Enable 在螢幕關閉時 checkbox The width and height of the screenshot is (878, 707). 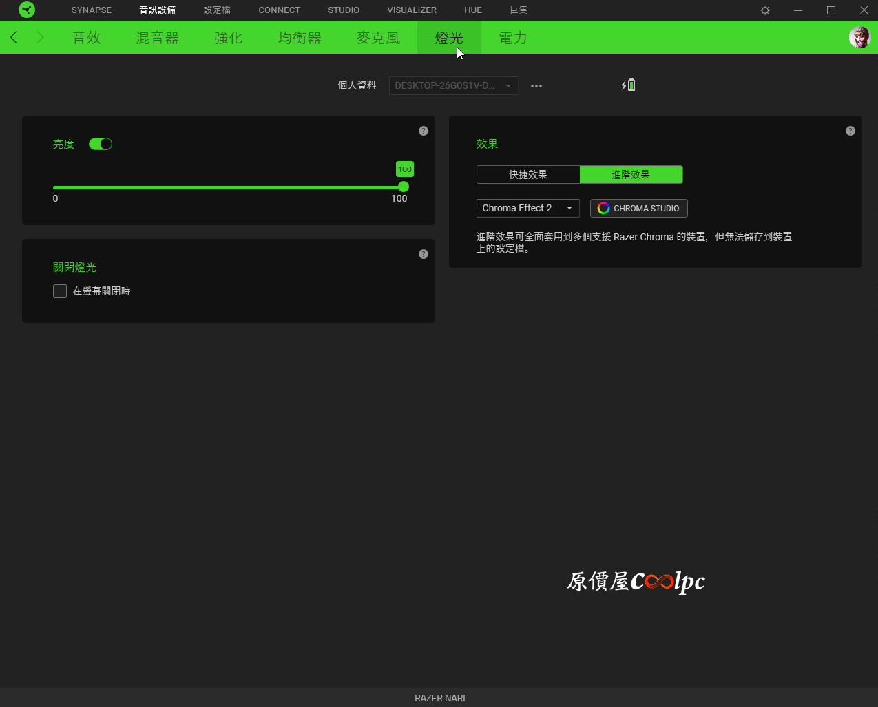[x=60, y=291]
